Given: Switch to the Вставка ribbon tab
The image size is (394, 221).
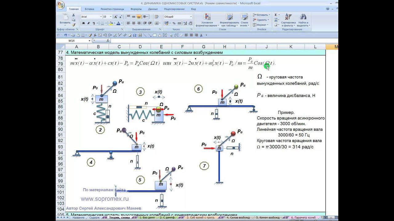Looking at the screenshot, I should coord(89,9).
